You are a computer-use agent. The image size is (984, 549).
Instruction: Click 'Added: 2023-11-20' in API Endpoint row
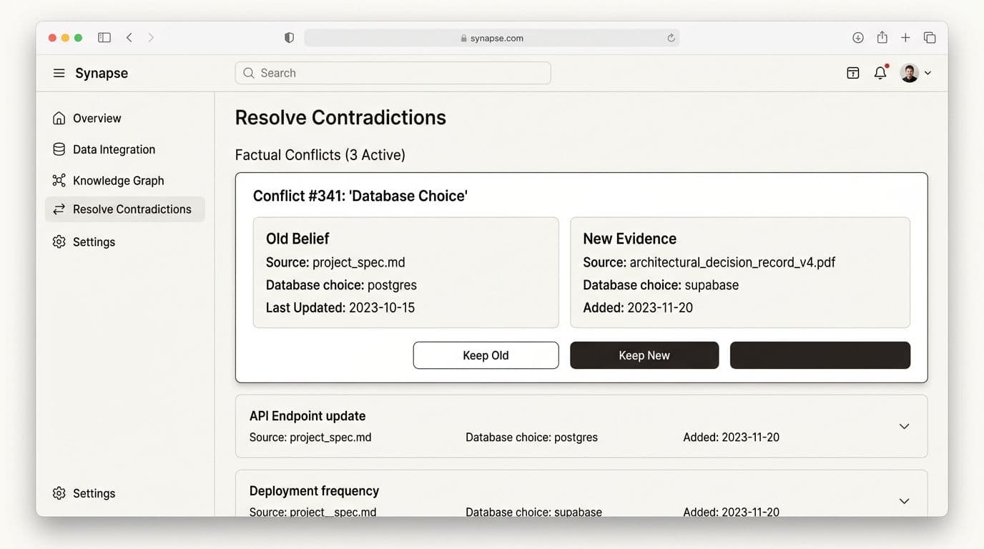(731, 437)
